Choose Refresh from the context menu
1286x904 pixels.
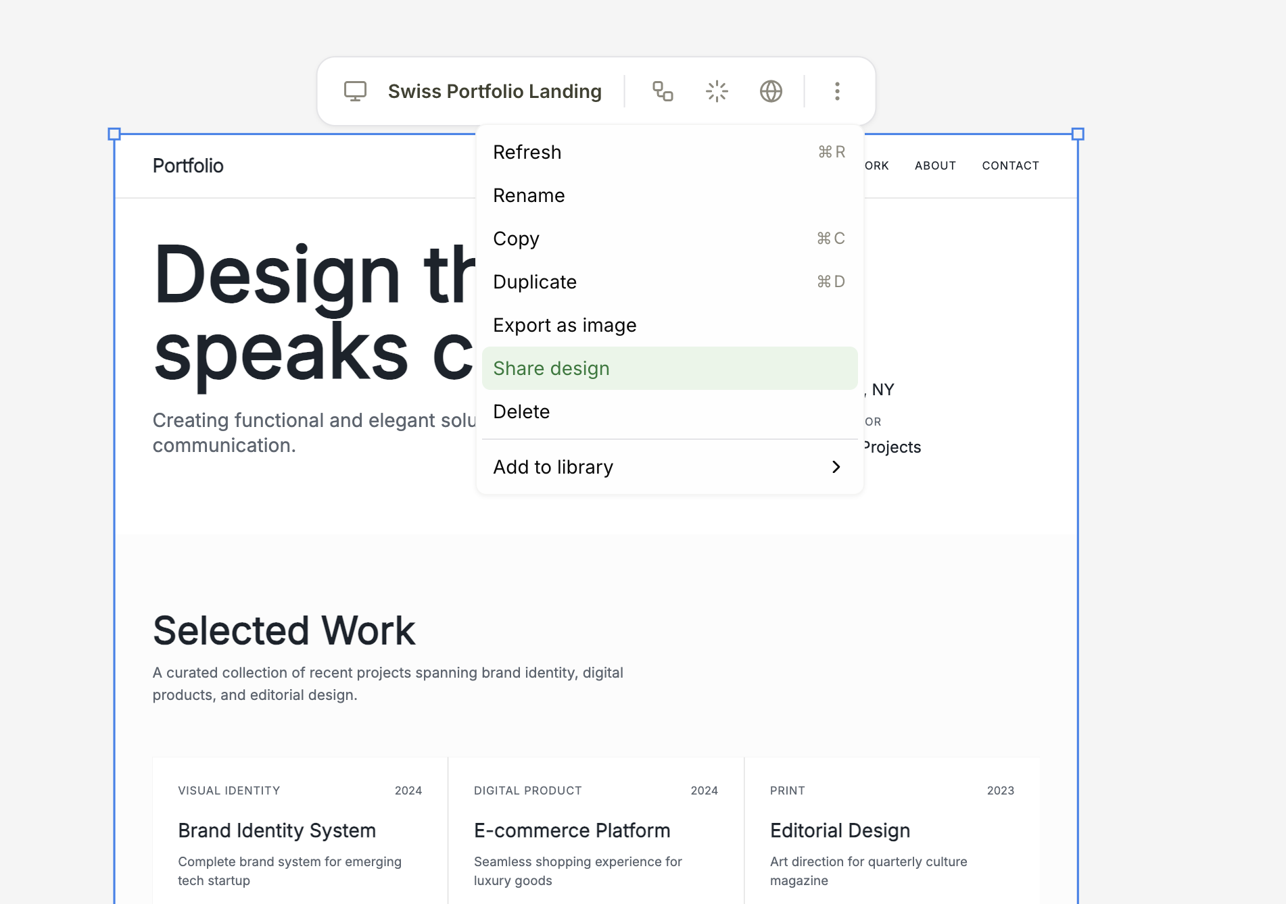(x=527, y=152)
